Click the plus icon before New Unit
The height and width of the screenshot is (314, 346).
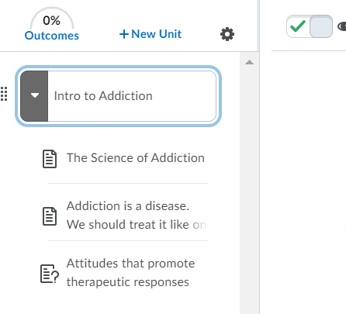click(124, 34)
